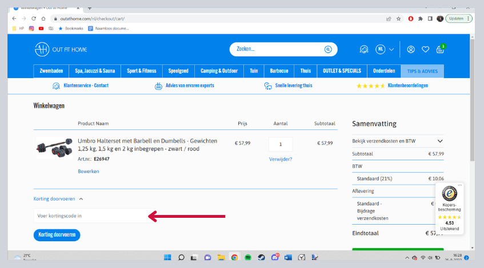The image size is (484, 268).
Task: Click the Verwijder? link
Action: [281, 159]
